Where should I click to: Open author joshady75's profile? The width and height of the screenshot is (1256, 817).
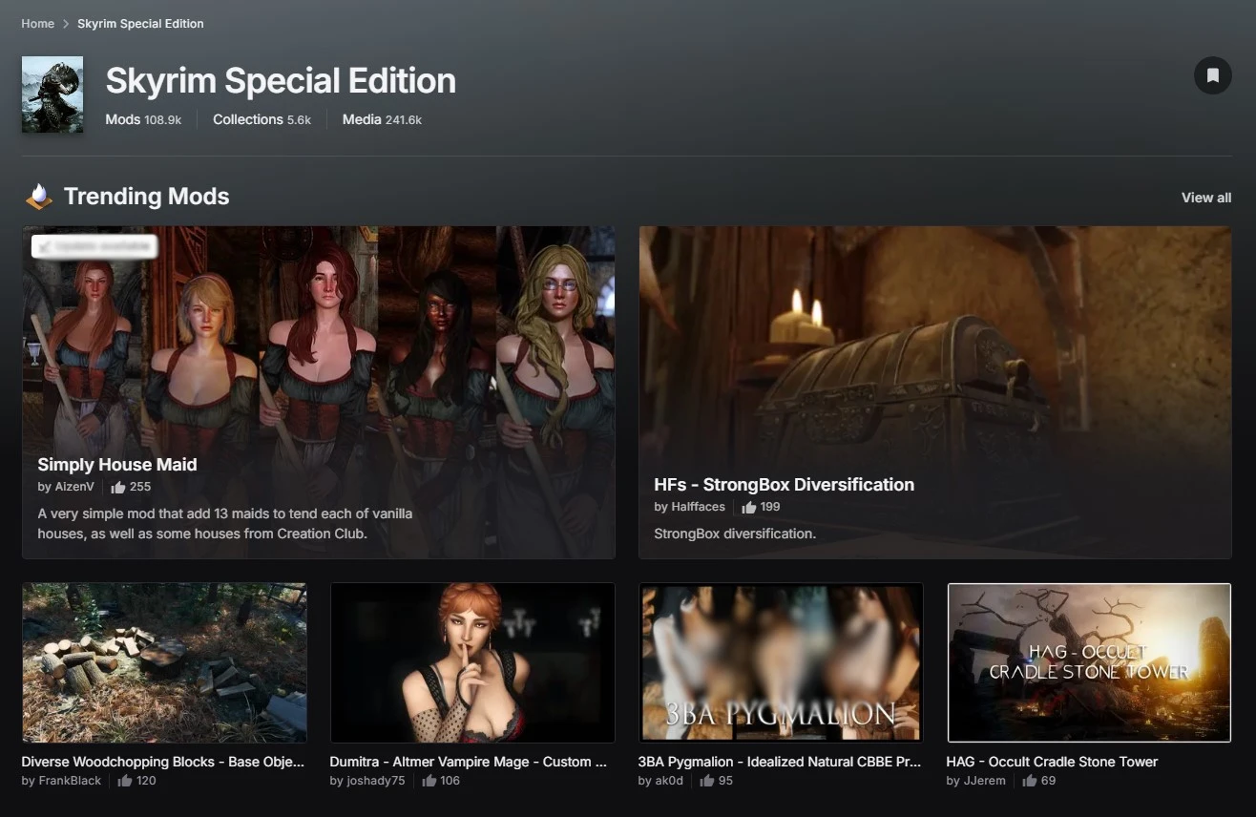point(375,781)
